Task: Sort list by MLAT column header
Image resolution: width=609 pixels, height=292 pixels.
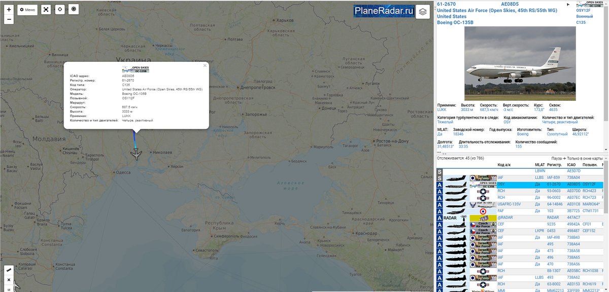Action: (539, 165)
